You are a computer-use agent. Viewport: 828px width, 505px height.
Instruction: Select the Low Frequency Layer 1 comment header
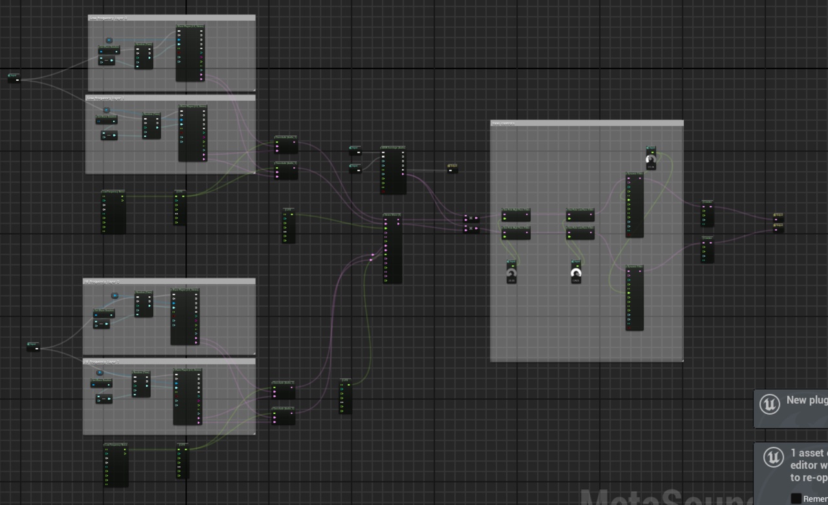pyautogui.click(x=170, y=98)
